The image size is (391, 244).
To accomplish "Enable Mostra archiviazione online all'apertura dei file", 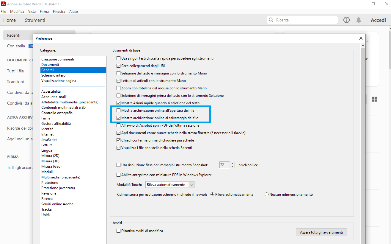I will coord(119,111).
